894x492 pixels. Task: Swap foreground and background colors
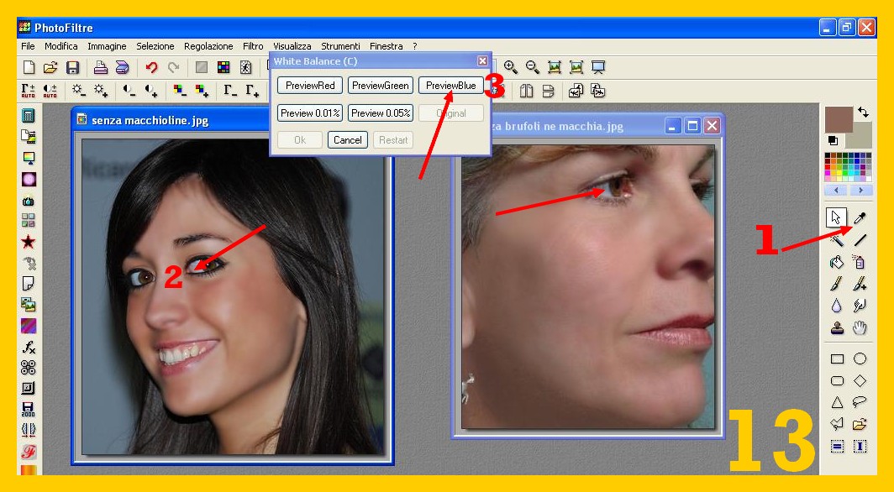[863, 112]
